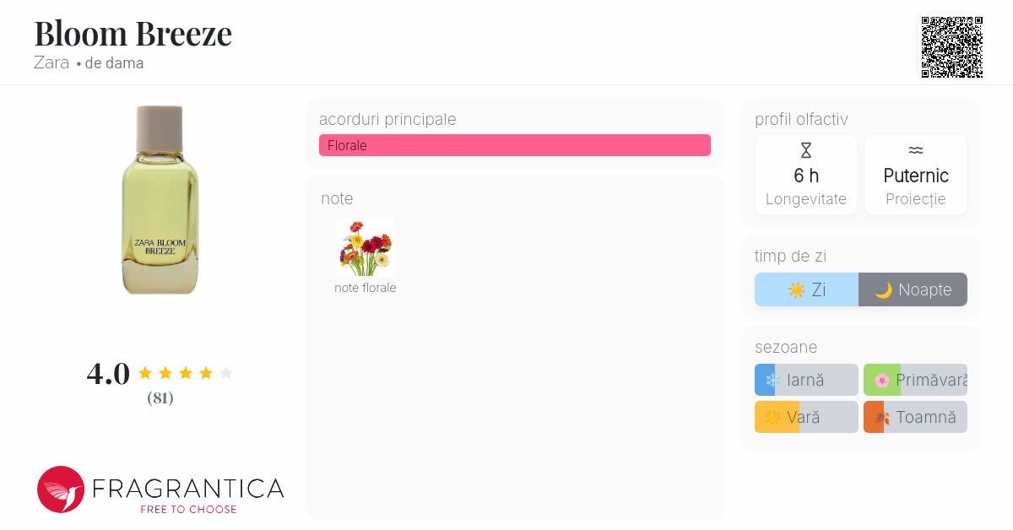Image resolution: width=1013 pixels, height=530 pixels.
Task: Click the hourglass longevity icon
Action: (806, 150)
